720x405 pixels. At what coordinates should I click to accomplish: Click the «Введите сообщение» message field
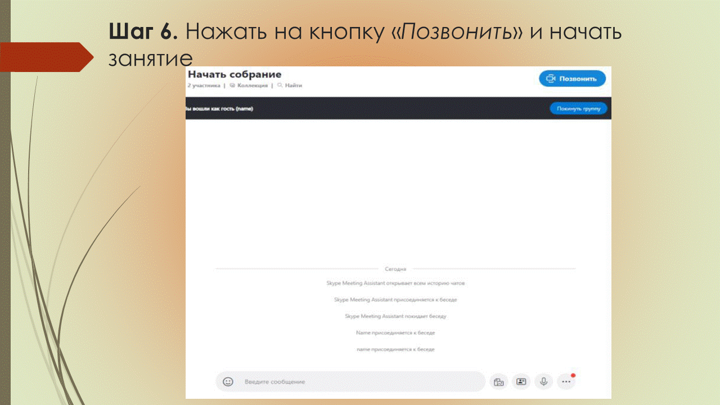coord(360,381)
